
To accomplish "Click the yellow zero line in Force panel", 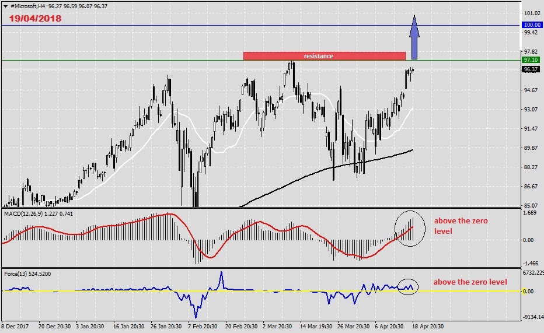I will (263, 291).
